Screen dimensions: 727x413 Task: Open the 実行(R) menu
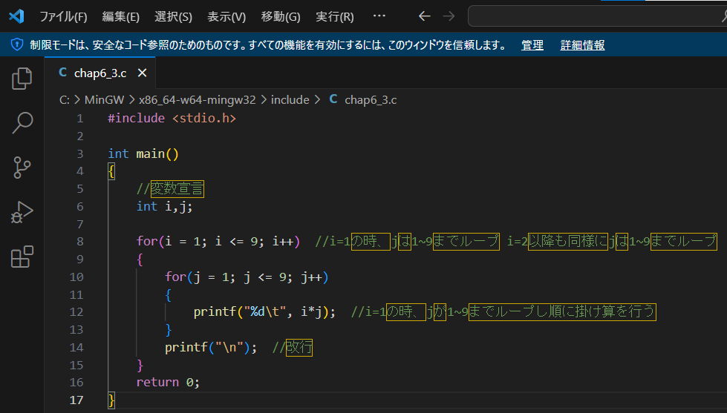click(335, 16)
